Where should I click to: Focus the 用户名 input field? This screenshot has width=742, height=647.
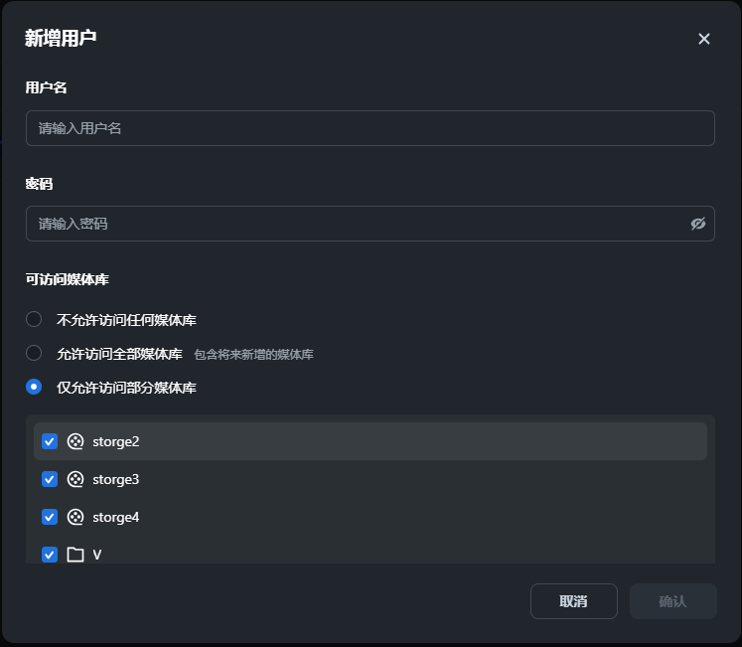(x=370, y=128)
